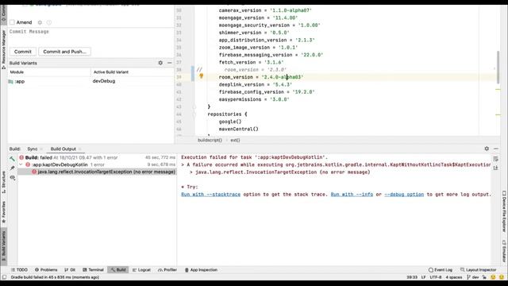
Task: Open the Profiler tool window
Action: click(167, 270)
